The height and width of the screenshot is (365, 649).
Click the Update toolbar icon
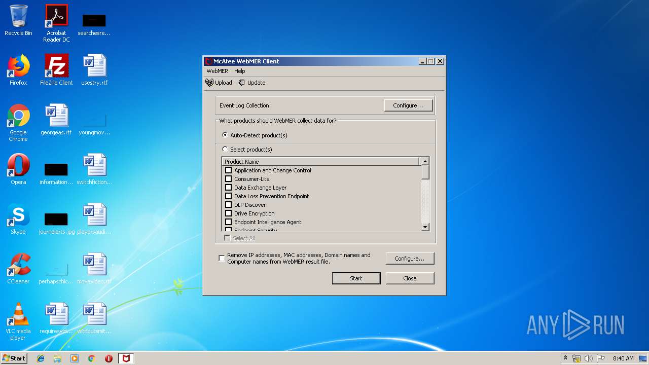tap(252, 83)
